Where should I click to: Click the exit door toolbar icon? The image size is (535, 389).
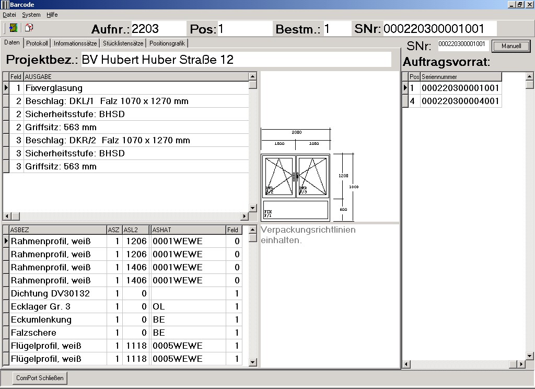coord(13,28)
